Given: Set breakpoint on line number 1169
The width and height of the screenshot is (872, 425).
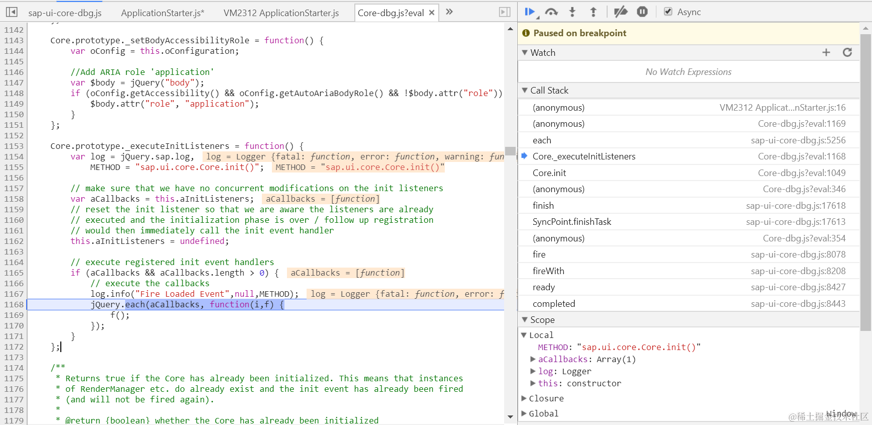Looking at the screenshot, I should 14,315.
